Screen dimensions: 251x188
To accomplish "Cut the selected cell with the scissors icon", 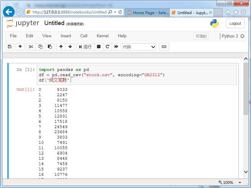I will click(31, 46).
